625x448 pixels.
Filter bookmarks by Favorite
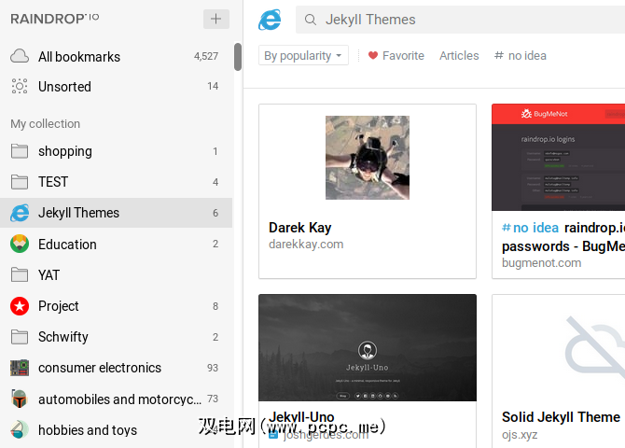tap(396, 55)
